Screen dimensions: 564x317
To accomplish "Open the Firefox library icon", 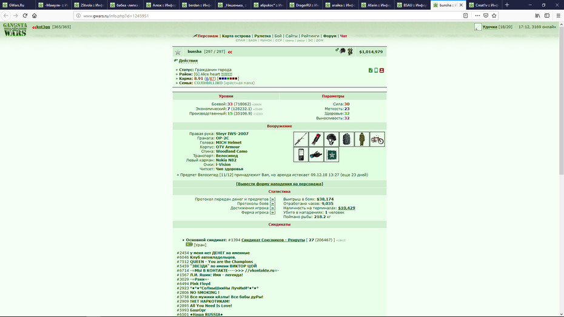I will pos(537,15).
